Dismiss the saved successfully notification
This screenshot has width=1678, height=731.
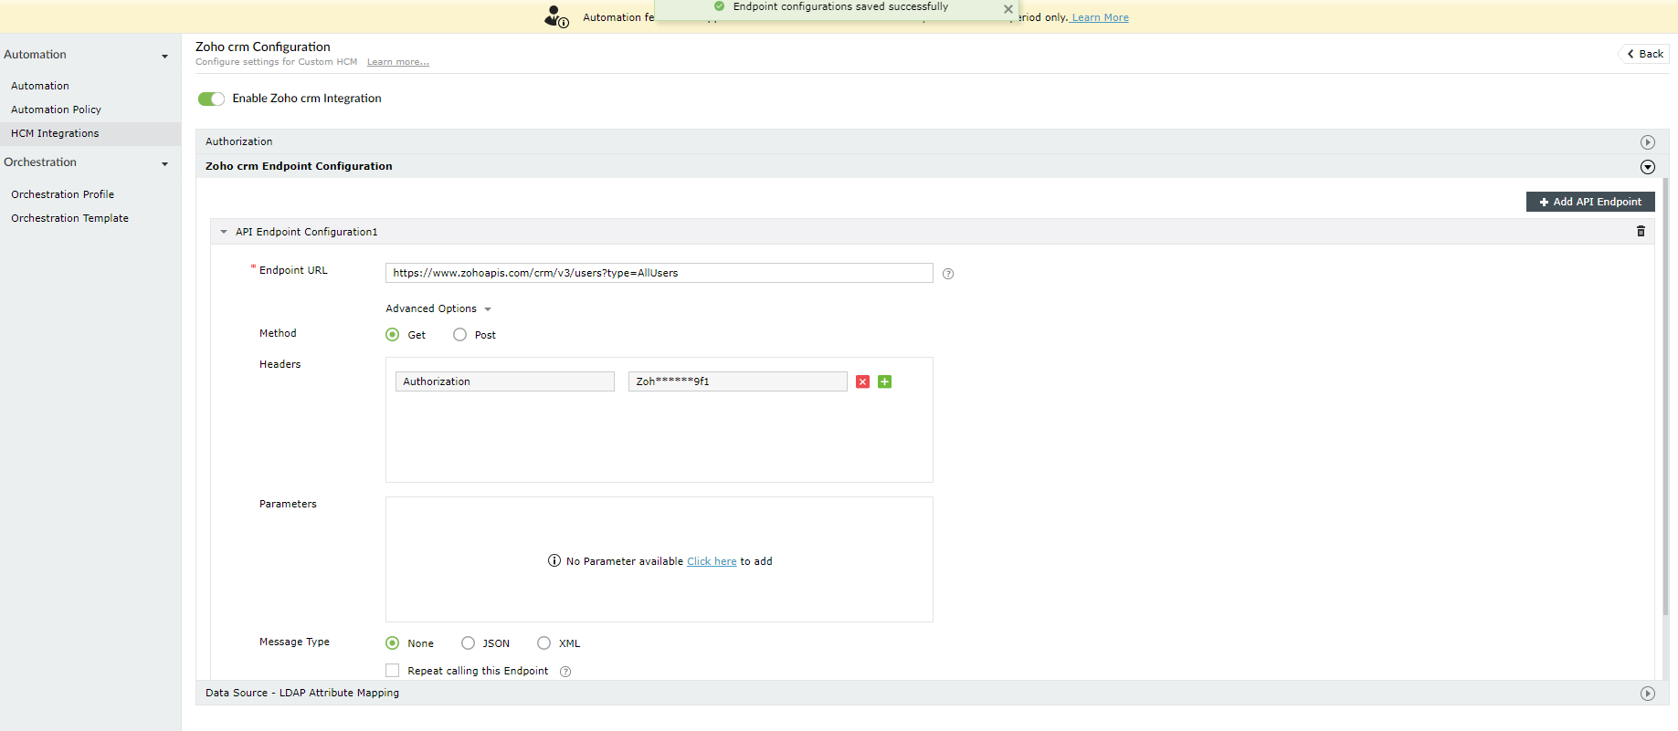(1008, 9)
